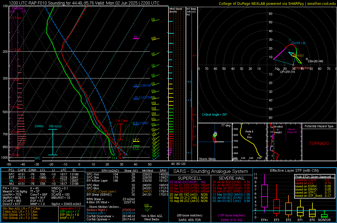Click the "SARS - Sounding Analogue System" heading
Image resolution: width=337 pixels, height=223 pixels.
(211, 171)
